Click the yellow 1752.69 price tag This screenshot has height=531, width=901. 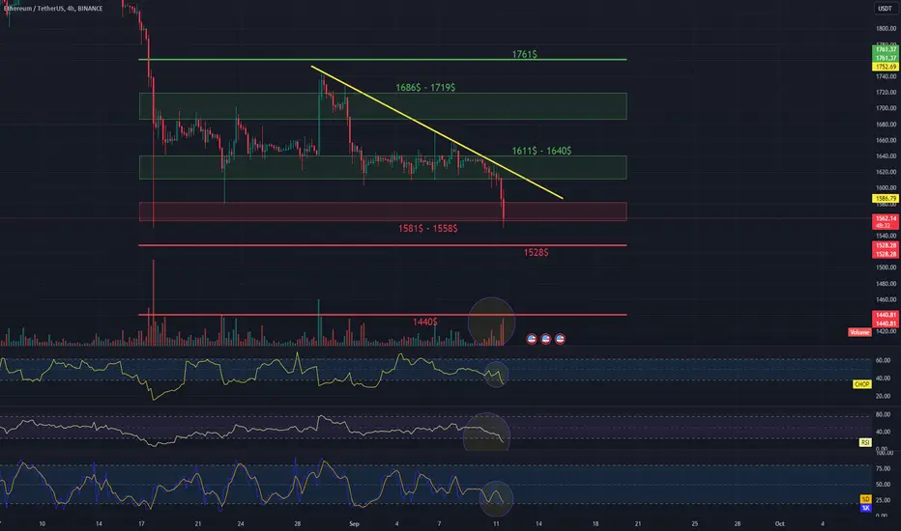(886, 67)
